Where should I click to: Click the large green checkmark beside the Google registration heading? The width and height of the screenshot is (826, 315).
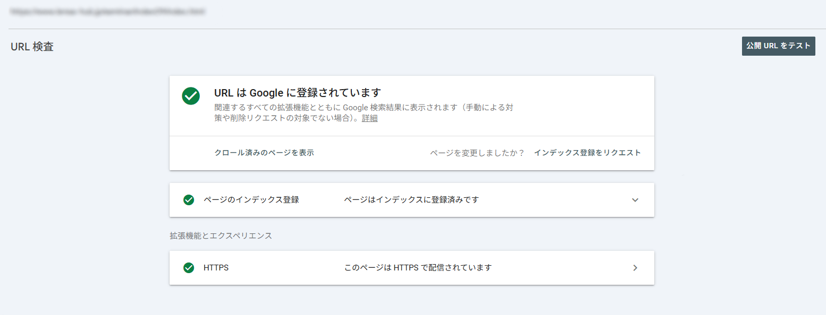(191, 96)
